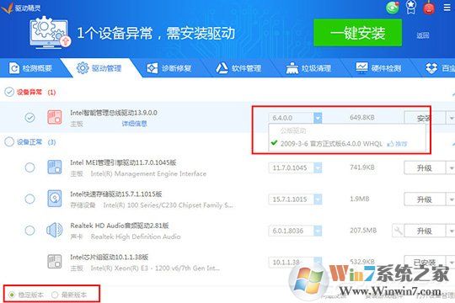Select the 稳定版本 radio button
This screenshot has height=303, width=455.
pos(12,295)
